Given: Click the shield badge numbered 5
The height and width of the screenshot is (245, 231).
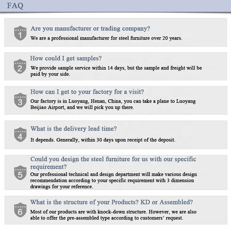Looking at the screenshot, I should coord(20,172).
